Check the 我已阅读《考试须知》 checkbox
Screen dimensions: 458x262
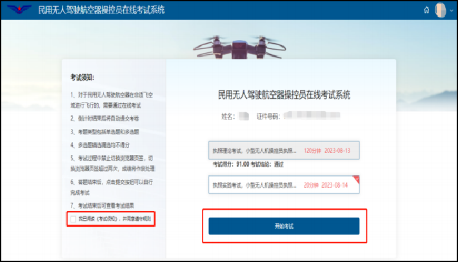click(x=74, y=219)
